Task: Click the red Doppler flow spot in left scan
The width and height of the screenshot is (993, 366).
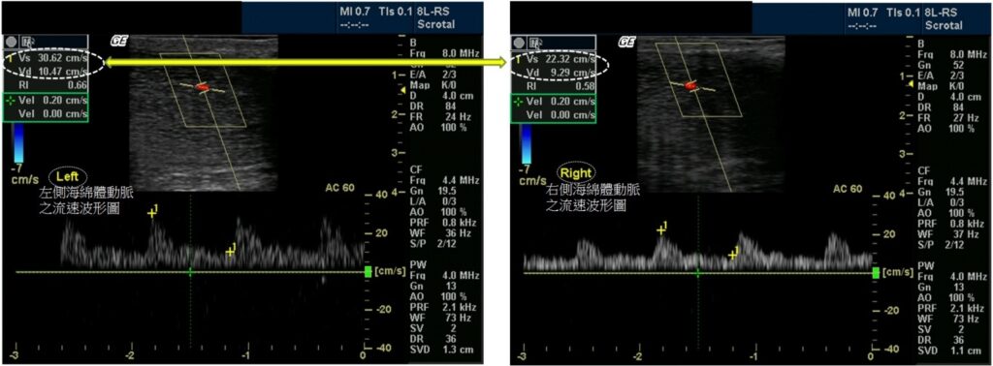Action: [202, 87]
